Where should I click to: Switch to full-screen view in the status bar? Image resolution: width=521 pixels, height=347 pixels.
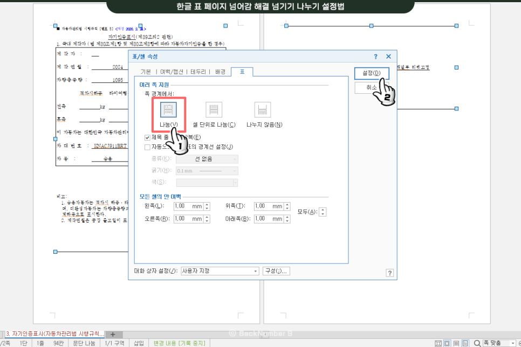(438, 343)
